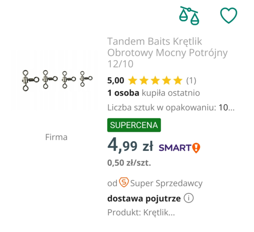This screenshot has height=232, width=254.
Task: Add product to comparison with scales icon
Action: tap(189, 15)
